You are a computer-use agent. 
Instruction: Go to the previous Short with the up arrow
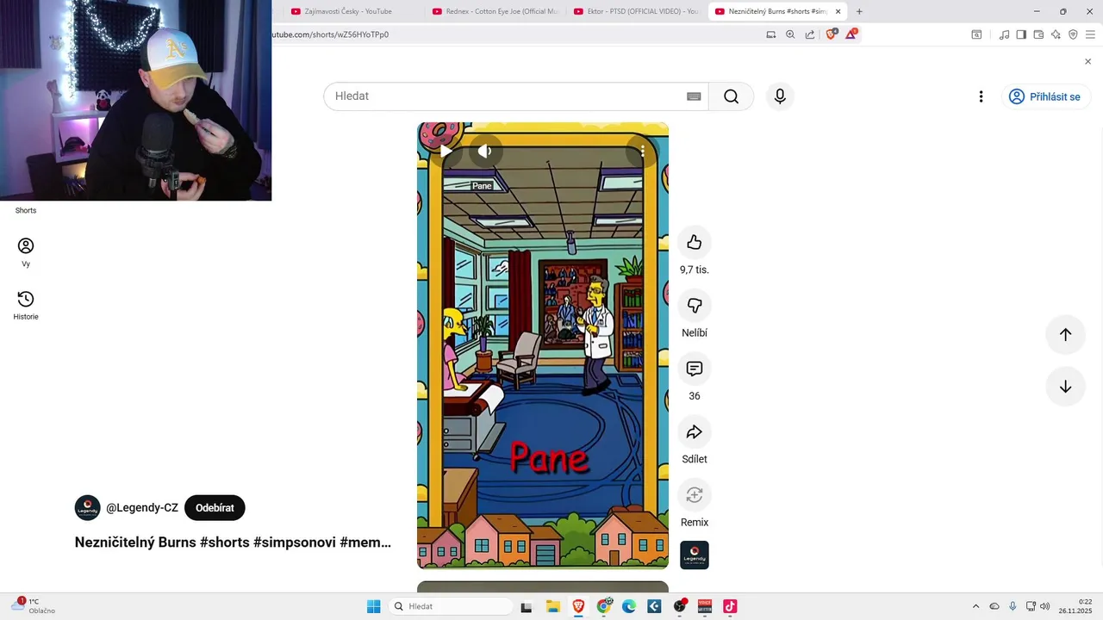click(x=1065, y=334)
